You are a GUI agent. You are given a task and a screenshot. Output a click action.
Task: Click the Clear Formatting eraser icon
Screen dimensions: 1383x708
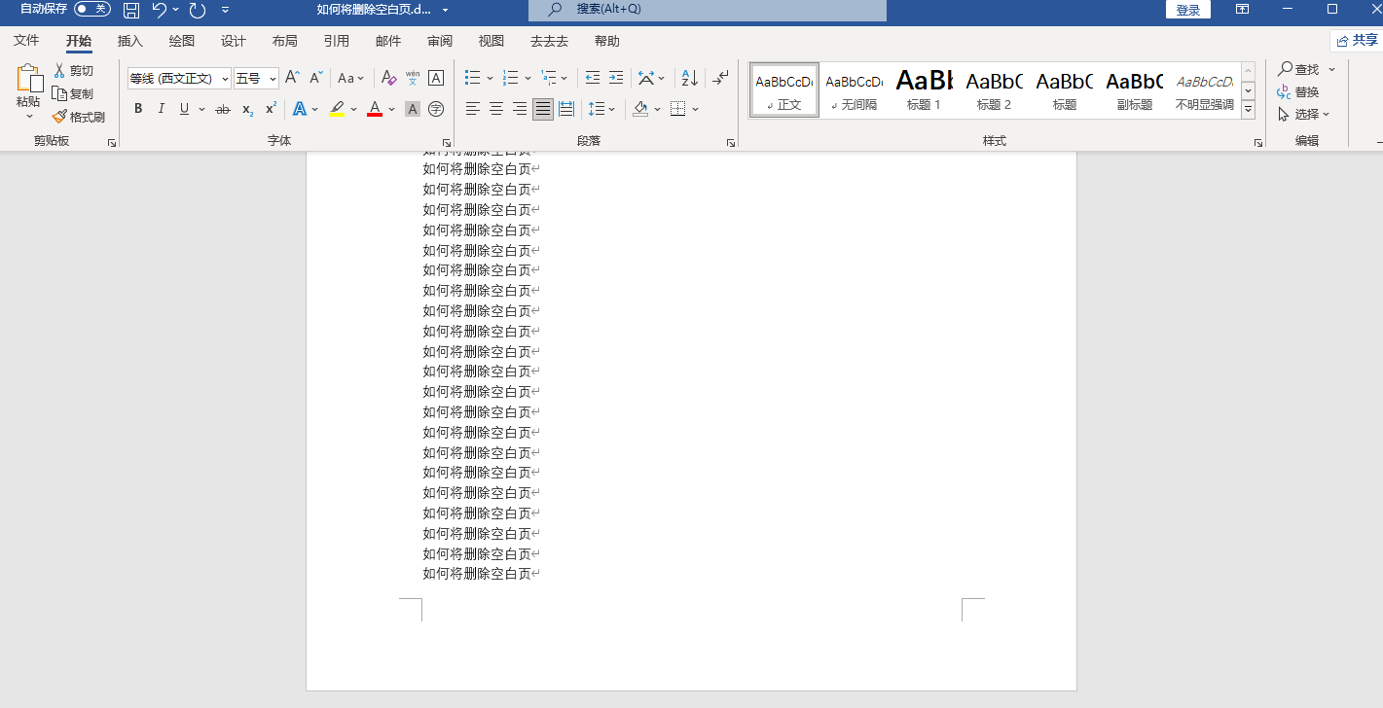point(388,78)
